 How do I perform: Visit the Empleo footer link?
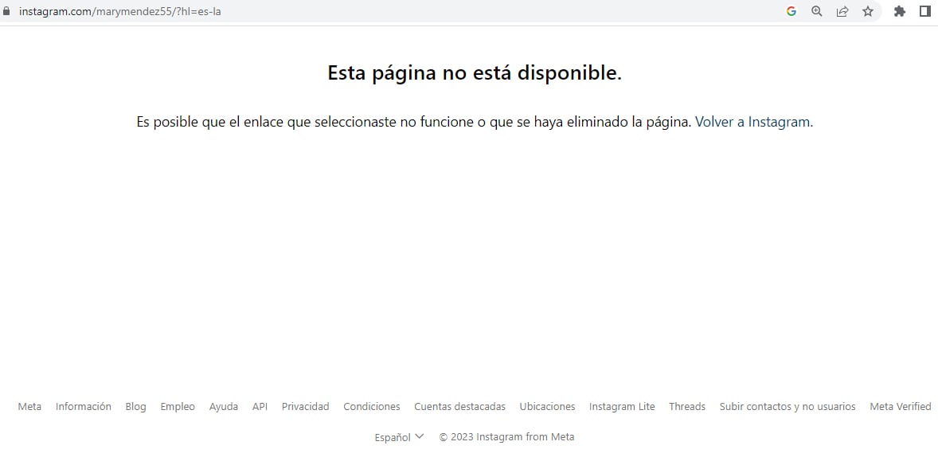pos(178,406)
